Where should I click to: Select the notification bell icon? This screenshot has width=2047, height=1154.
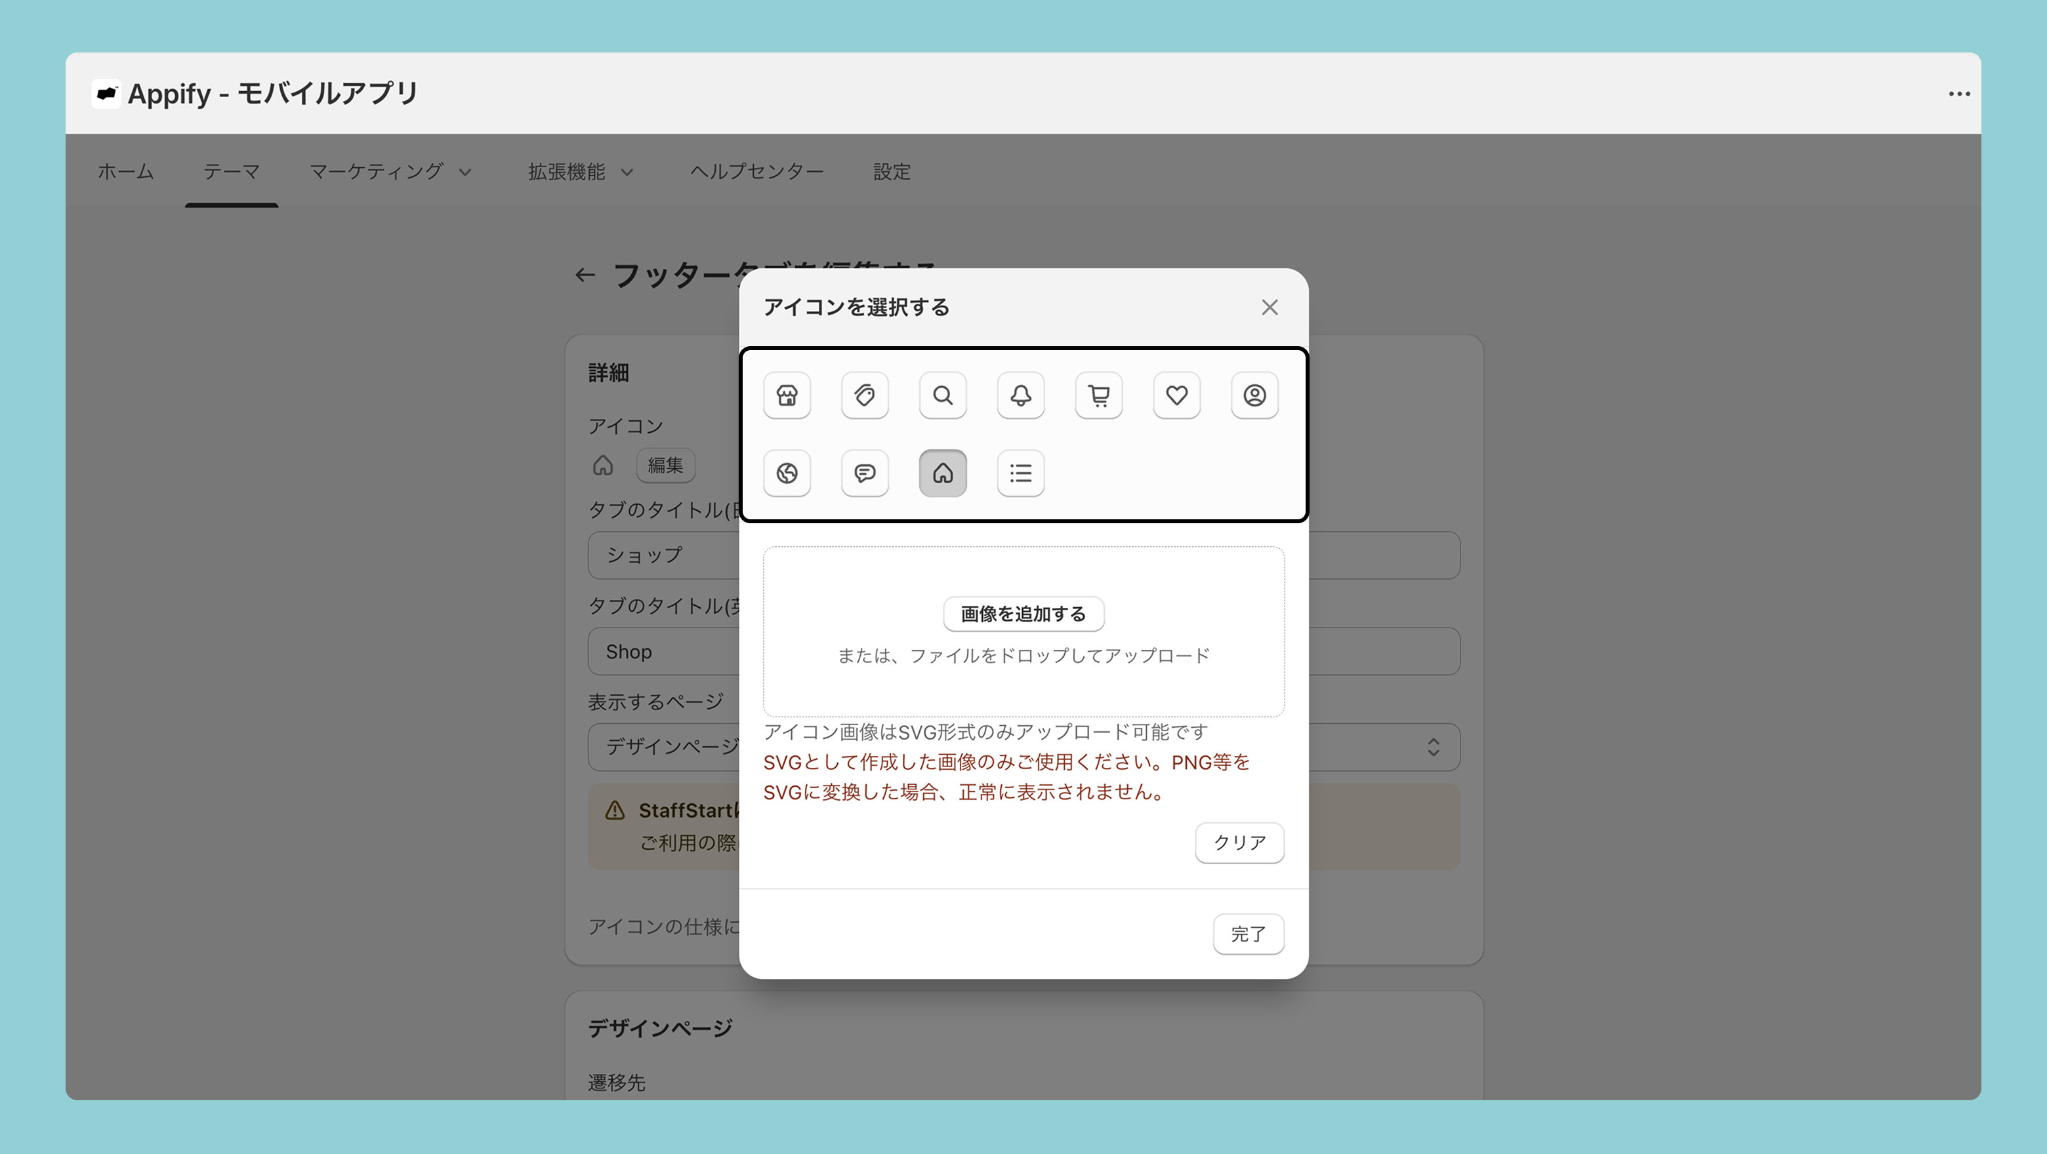coord(1020,395)
